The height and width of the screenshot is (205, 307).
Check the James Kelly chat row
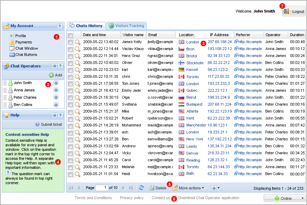point(70,42)
